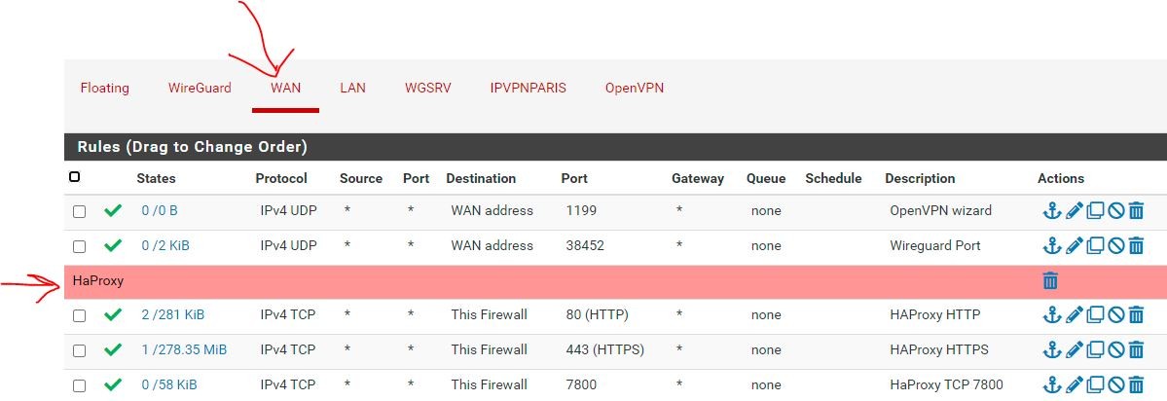Switch to the LAN tab
Image resolution: width=1167 pixels, height=401 pixels.
point(352,88)
